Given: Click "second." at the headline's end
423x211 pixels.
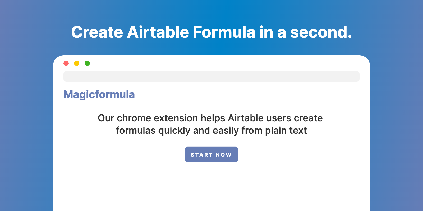Looking at the screenshot, I should point(321,32).
